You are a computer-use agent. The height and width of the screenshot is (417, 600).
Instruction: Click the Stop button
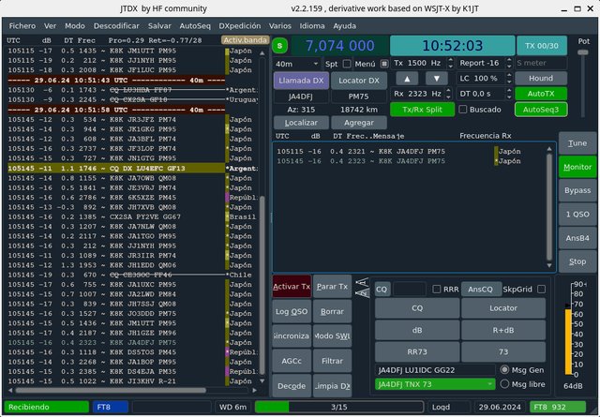coord(577,261)
